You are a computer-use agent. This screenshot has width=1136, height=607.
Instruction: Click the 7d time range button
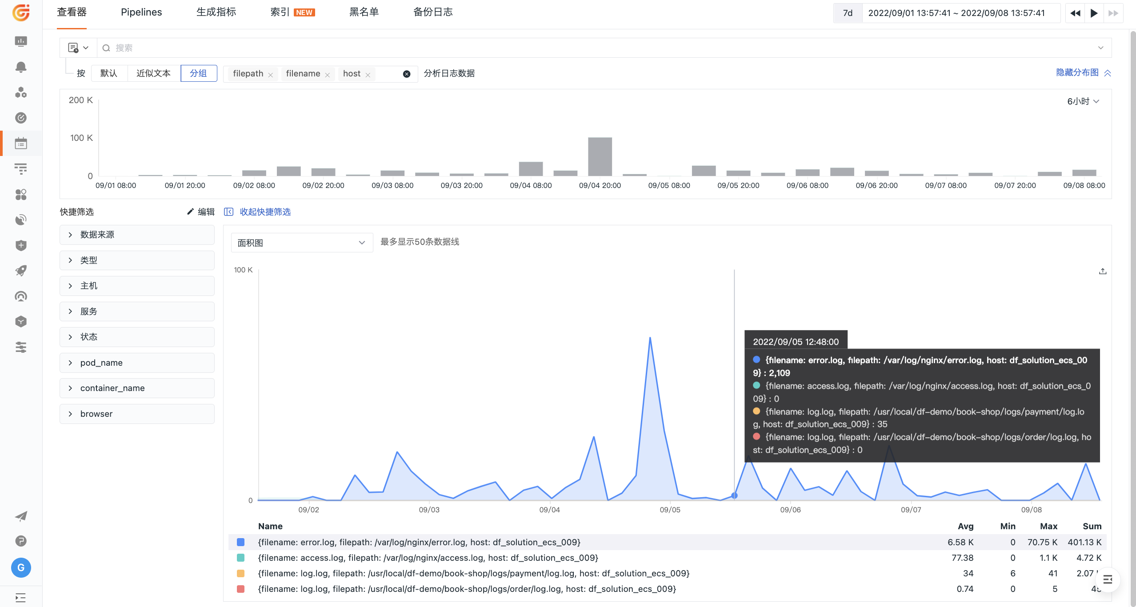pyautogui.click(x=848, y=13)
